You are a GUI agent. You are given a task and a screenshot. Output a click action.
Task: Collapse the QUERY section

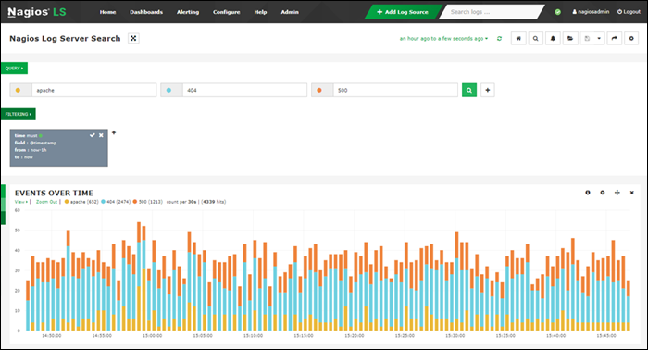coord(14,69)
